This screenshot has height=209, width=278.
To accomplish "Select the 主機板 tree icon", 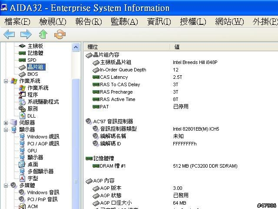I will (x=22, y=46).
